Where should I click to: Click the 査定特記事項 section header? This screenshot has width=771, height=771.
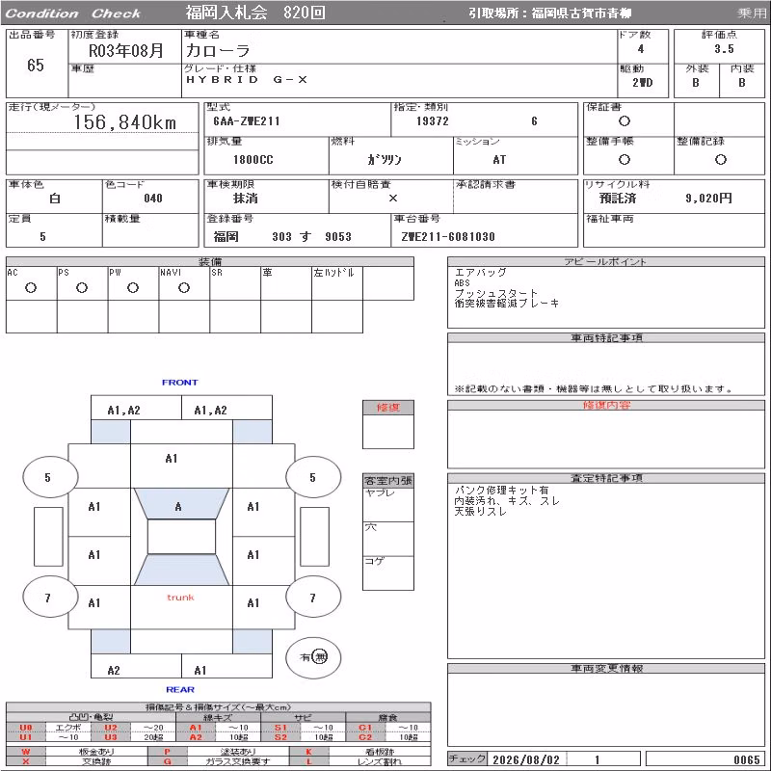[x=606, y=478]
